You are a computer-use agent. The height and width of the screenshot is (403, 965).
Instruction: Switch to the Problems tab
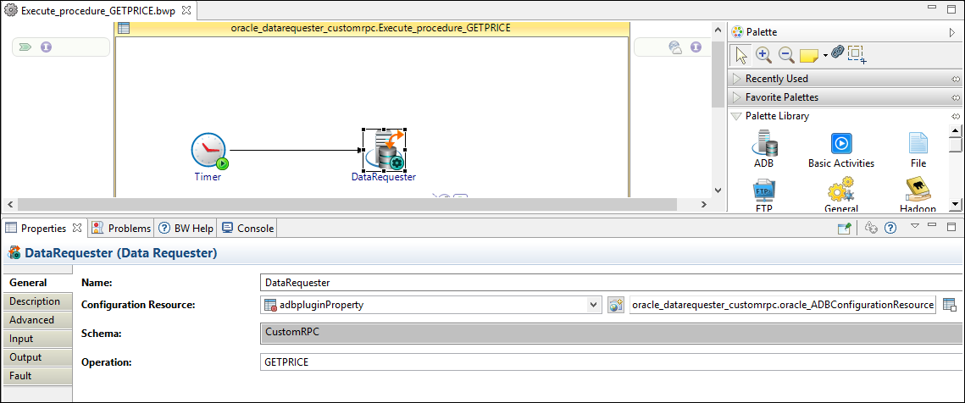[x=121, y=229]
